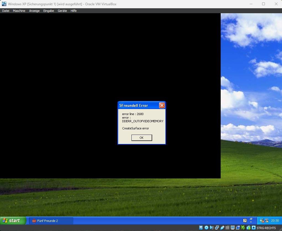This screenshot has width=282, height=231.
Task: Click the language bar help question-mark icon
Action: 245,221
